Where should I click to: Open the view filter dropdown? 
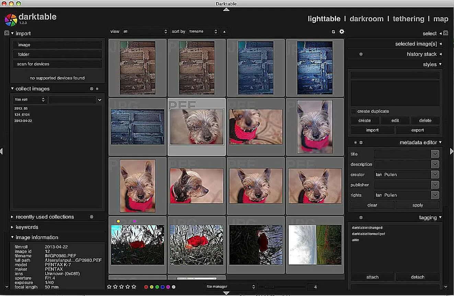pos(145,32)
